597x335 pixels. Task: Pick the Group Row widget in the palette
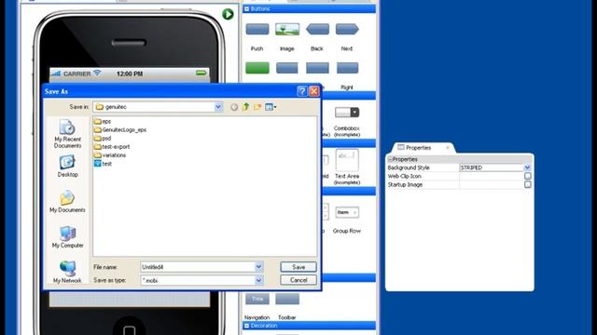pyautogui.click(x=347, y=212)
